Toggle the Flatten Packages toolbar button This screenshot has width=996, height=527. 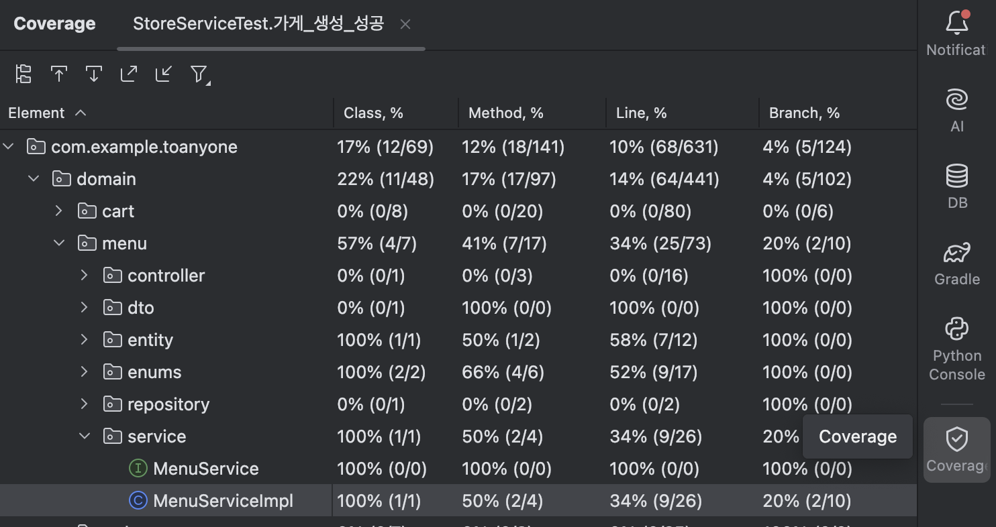[x=23, y=74]
